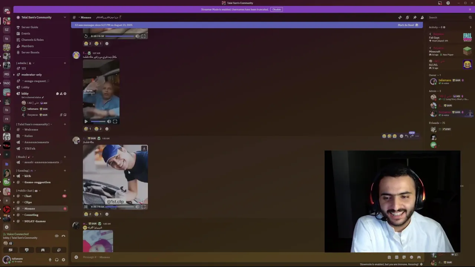Forward the hovered message
This screenshot has width=475, height=267.
pyautogui.click(x=412, y=136)
